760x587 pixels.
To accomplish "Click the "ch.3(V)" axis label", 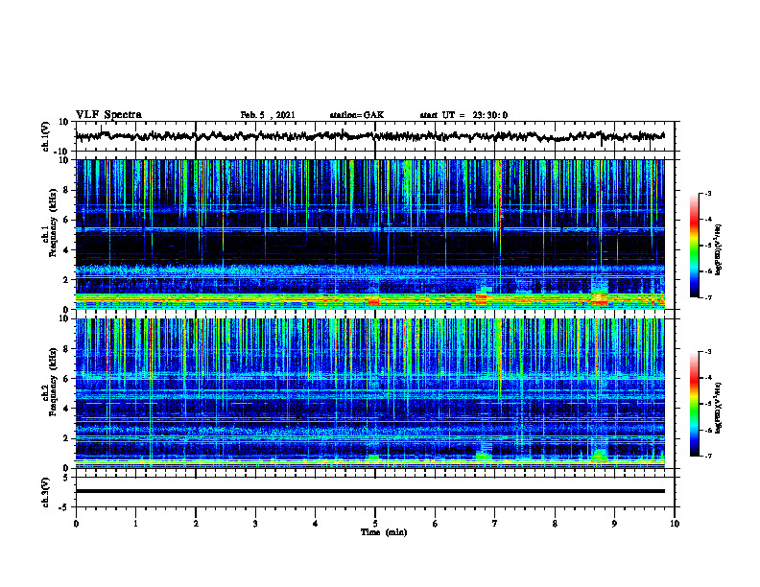I will click(46, 492).
